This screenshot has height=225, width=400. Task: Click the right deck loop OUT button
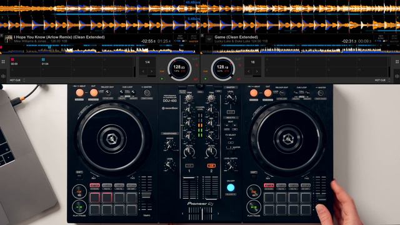(267, 93)
